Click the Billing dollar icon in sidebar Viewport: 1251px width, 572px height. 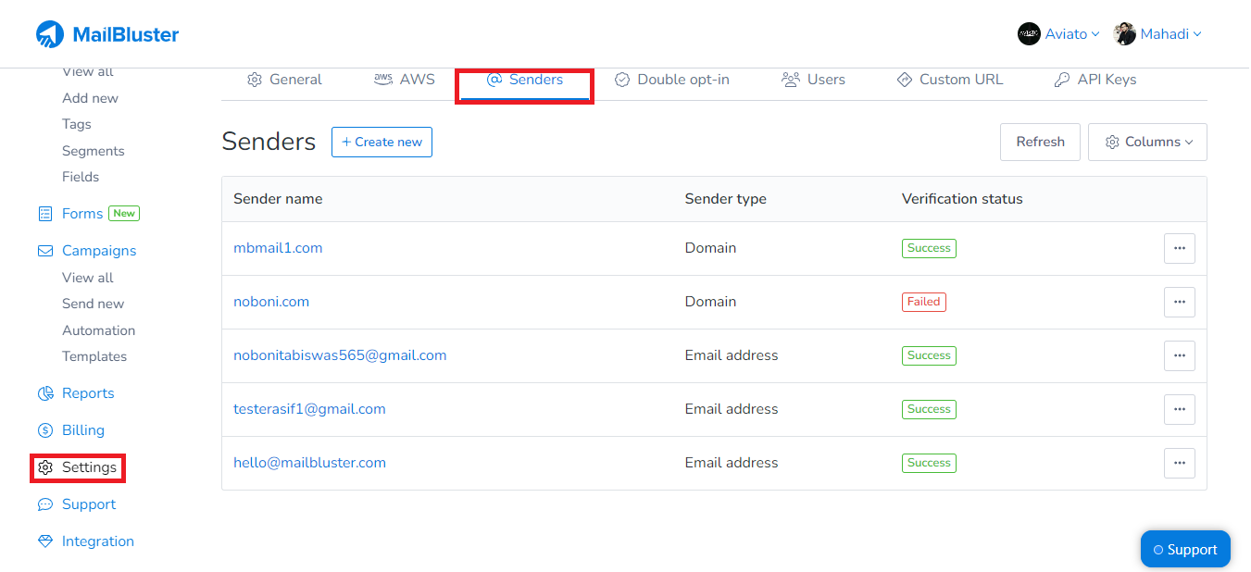tap(44, 429)
